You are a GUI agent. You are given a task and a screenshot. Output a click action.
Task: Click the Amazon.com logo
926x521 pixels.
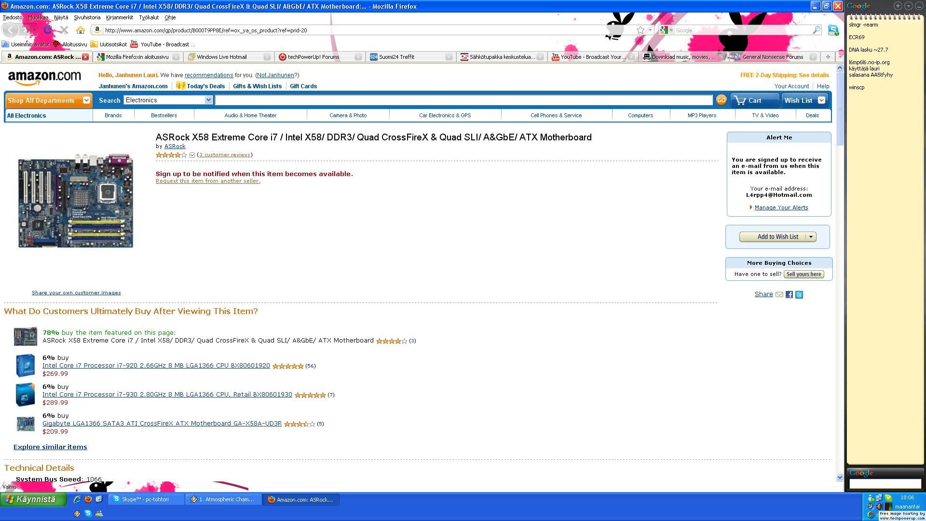tap(44, 78)
